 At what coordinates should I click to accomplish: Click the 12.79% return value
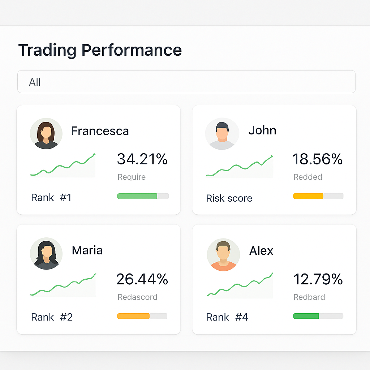pyautogui.click(x=318, y=279)
